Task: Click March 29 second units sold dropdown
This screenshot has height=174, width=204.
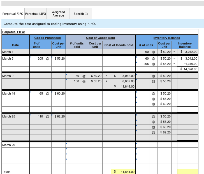Action: tap(73, 150)
